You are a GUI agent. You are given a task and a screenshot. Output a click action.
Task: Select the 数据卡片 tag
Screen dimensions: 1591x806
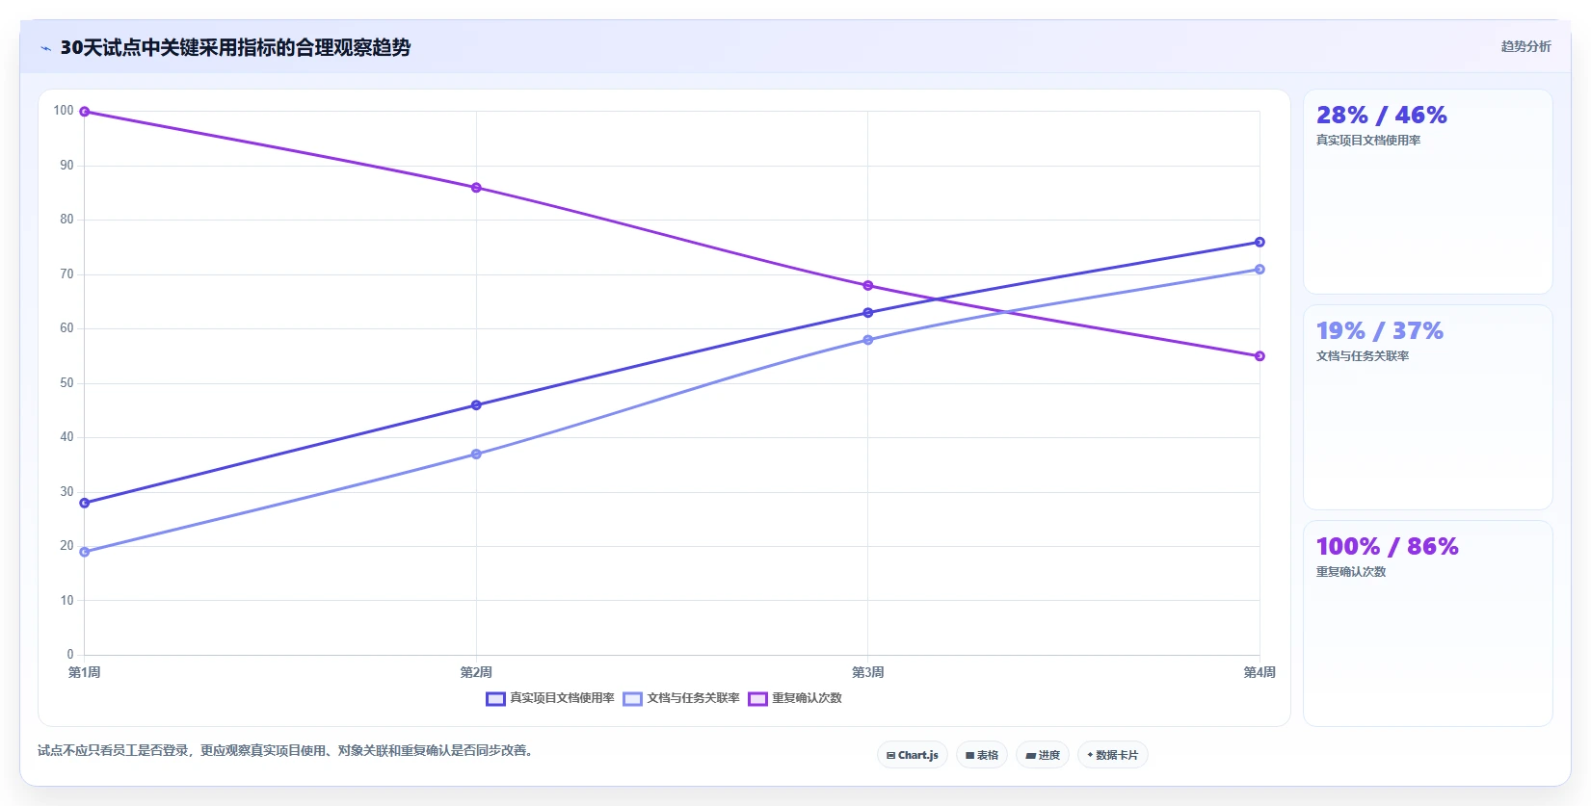coord(1113,755)
